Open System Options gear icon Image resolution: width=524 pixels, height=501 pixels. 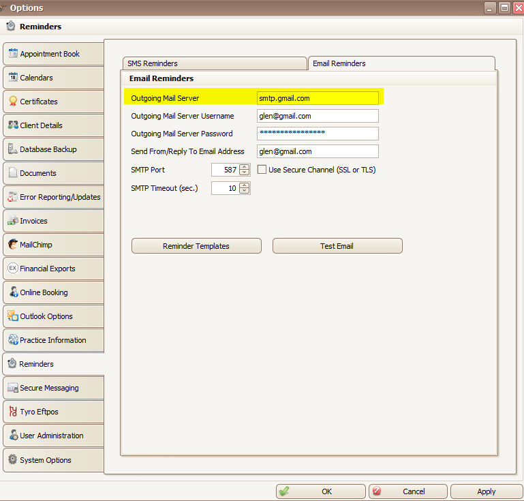click(x=13, y=459)
